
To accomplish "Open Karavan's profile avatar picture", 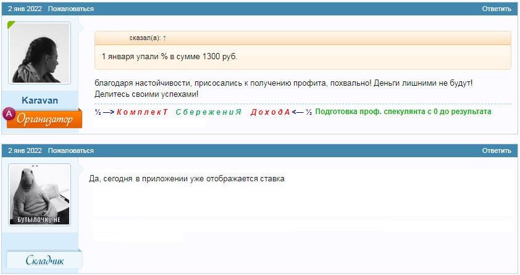I will coord(40,53).
